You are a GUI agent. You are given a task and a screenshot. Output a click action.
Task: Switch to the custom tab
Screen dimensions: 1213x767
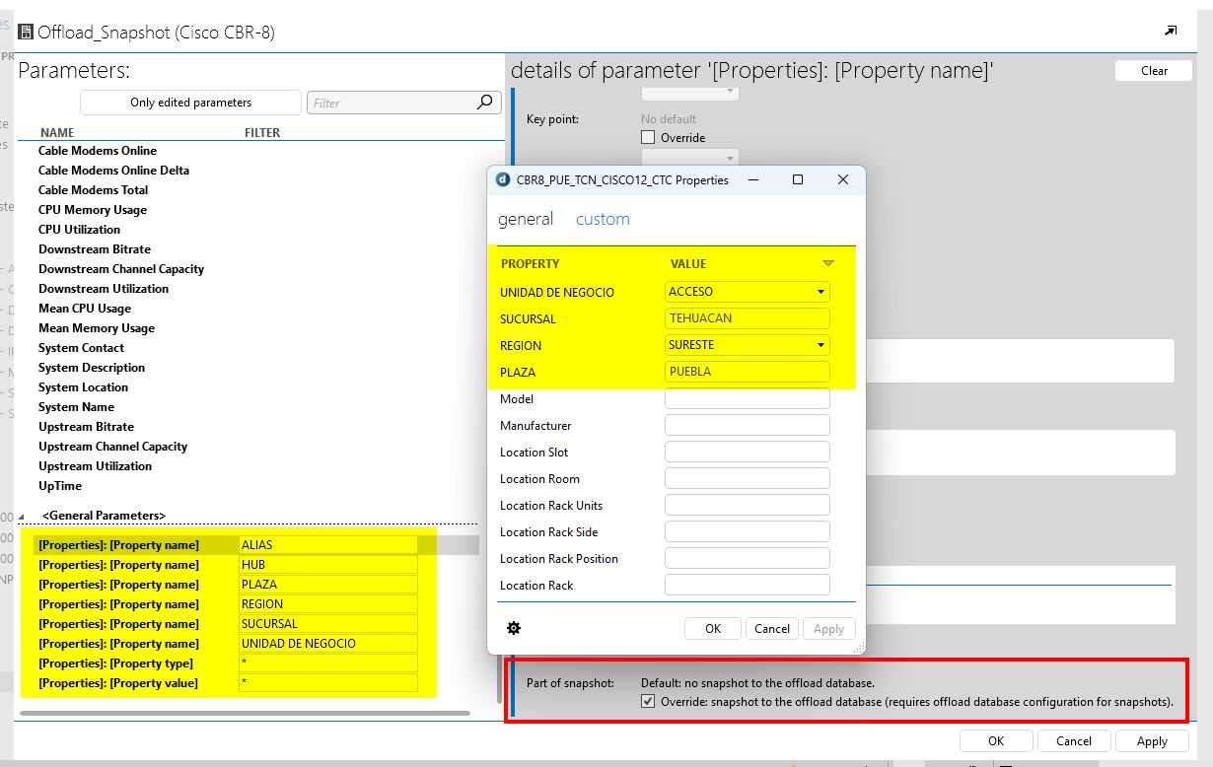point(603,219)
